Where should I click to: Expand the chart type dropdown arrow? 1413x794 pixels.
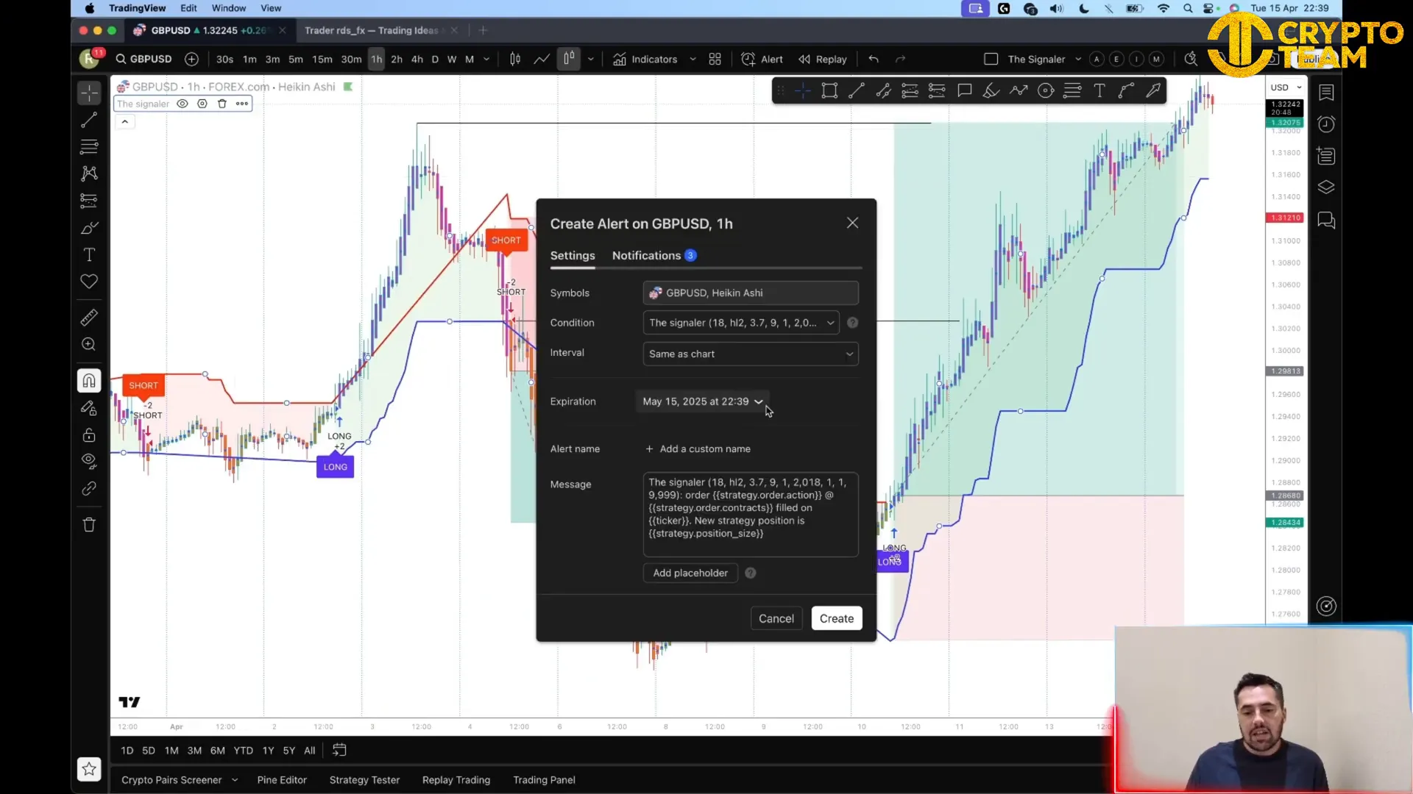(590, 60)
